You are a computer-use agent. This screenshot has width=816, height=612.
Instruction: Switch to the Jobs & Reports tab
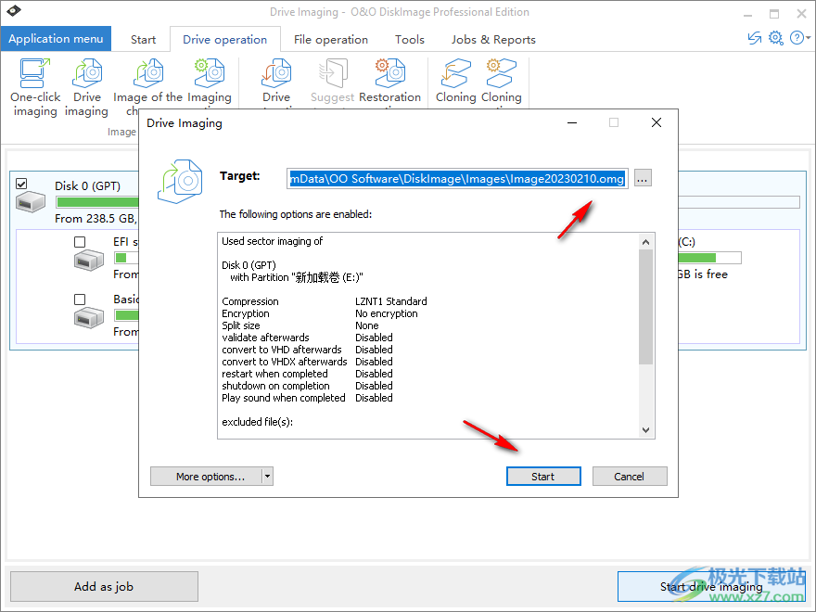click(493, 40)
